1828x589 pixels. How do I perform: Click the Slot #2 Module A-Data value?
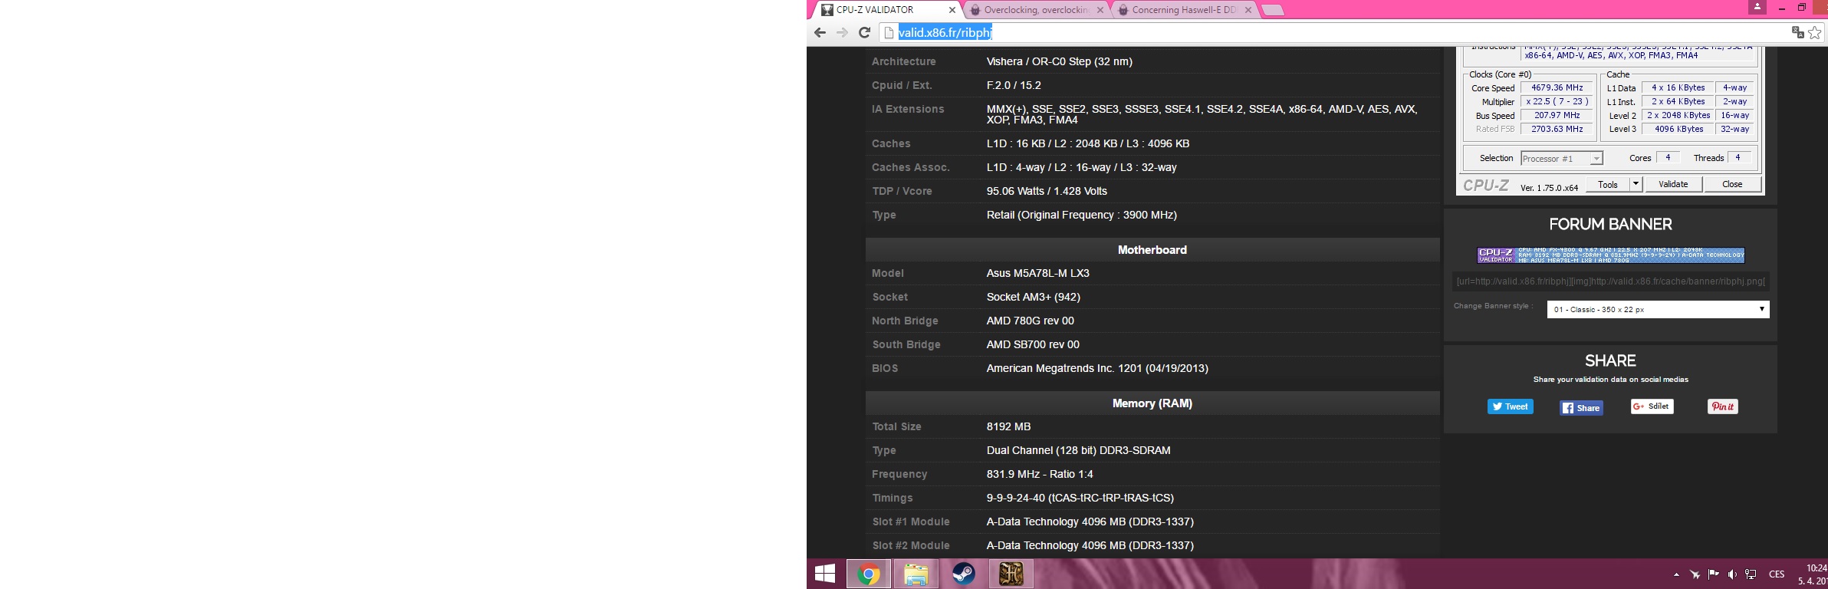1090,545
